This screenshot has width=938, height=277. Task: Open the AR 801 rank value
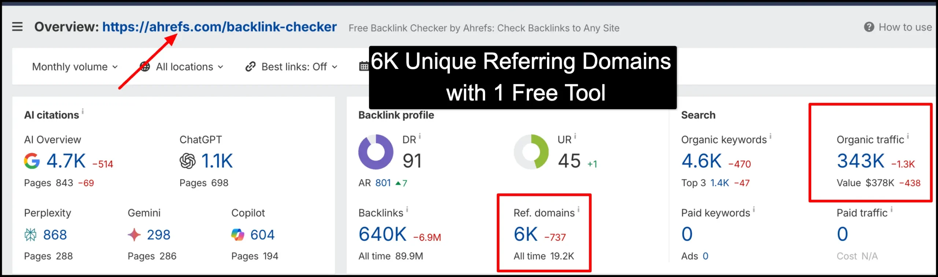383,183
